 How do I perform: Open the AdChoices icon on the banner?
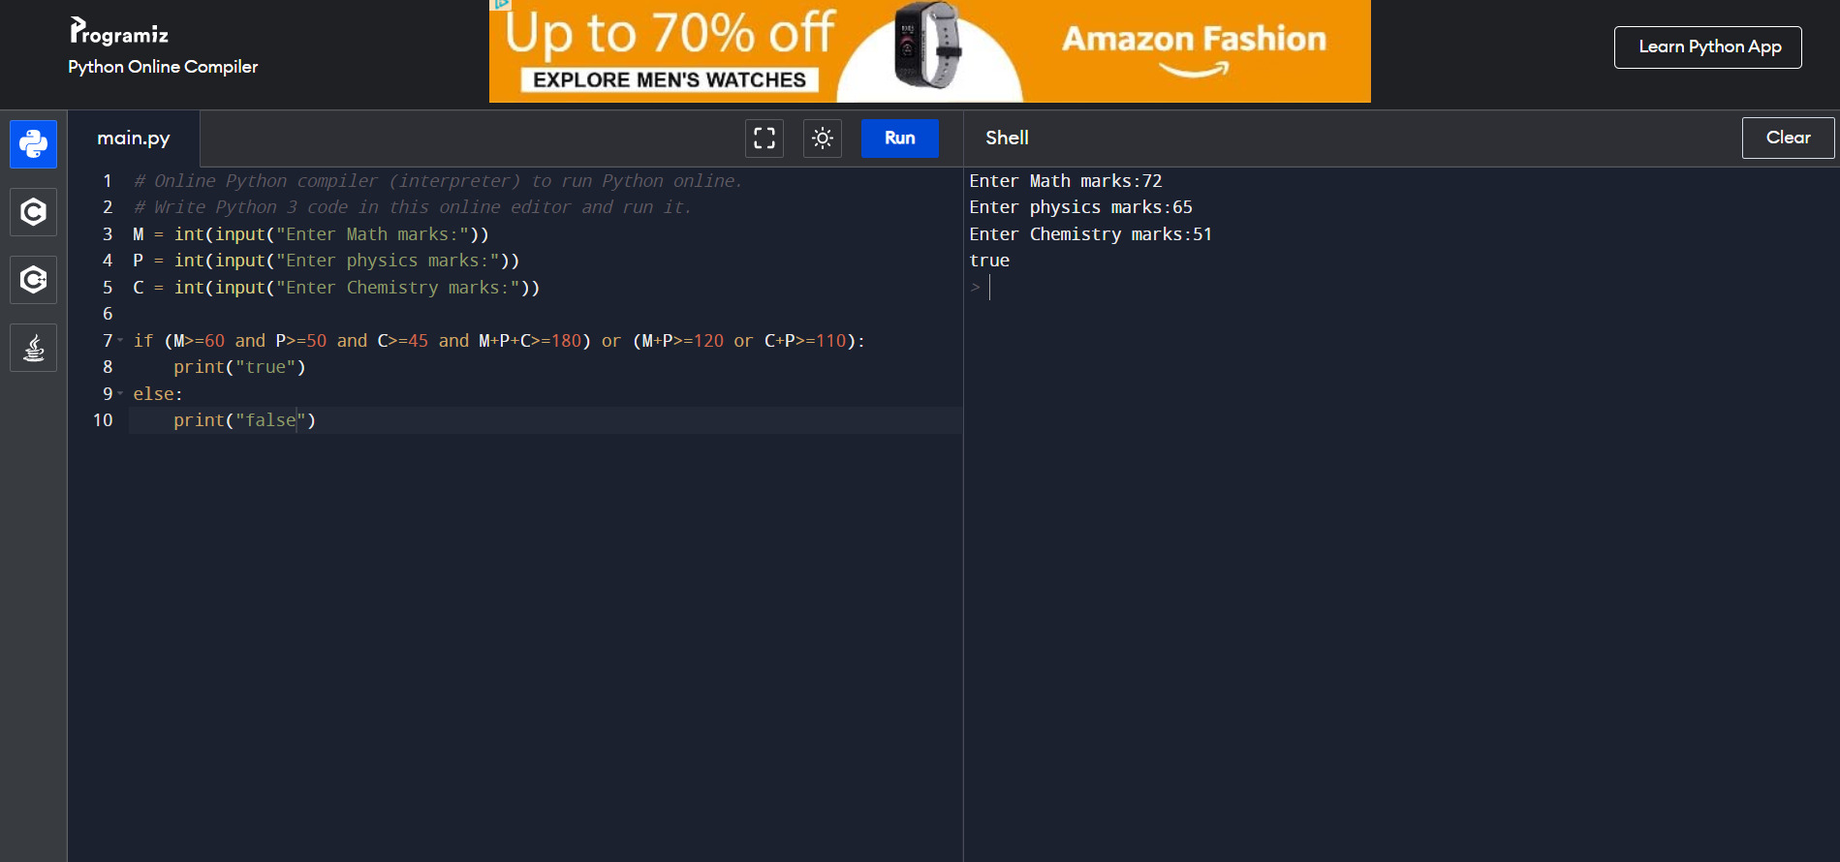pyautogui.click(x=501, y=5)
